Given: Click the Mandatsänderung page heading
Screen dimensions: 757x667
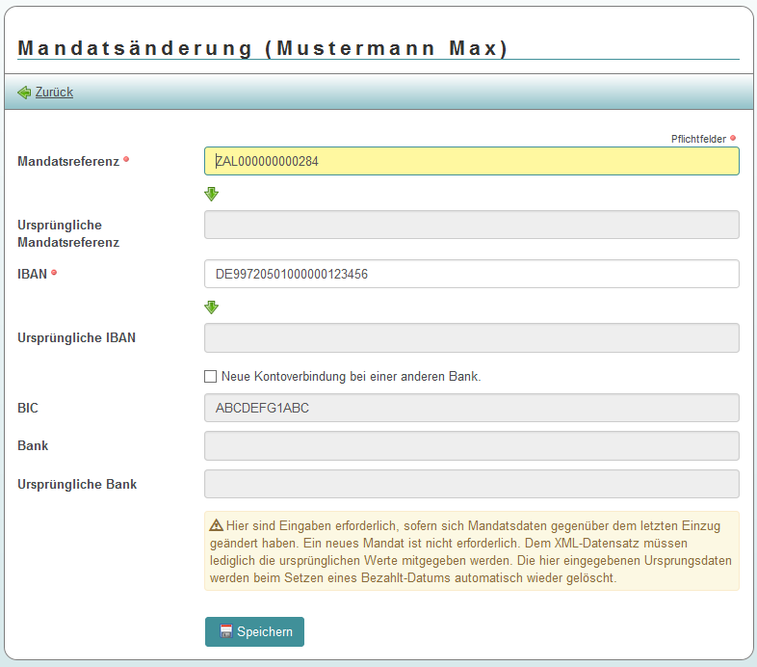Looking at the screenshot, I should [x=262, y=48].
